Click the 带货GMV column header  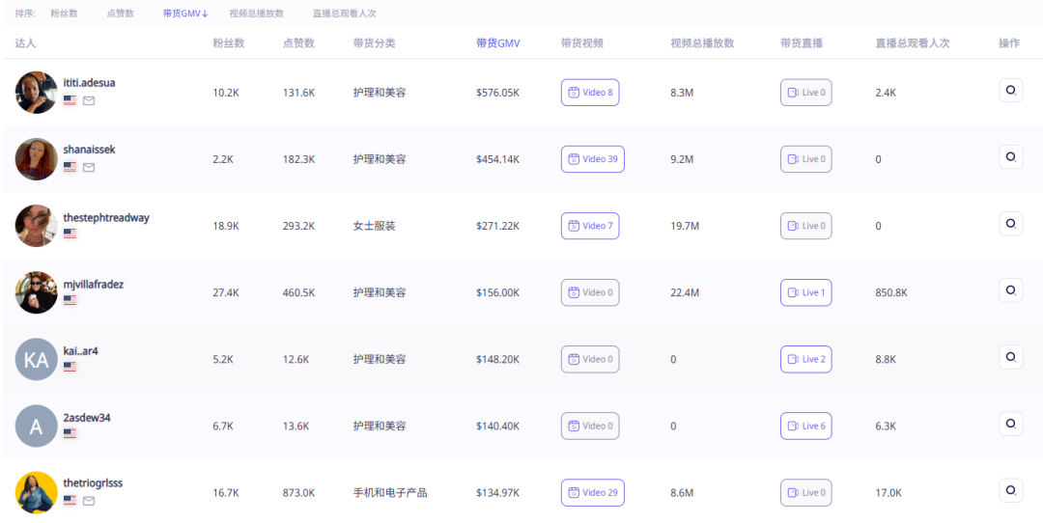497,43
